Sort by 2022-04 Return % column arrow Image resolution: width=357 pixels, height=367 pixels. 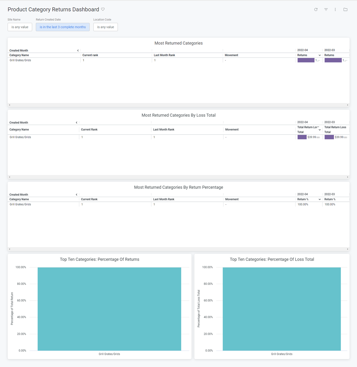pyautogui.click(x=320, y=200)
